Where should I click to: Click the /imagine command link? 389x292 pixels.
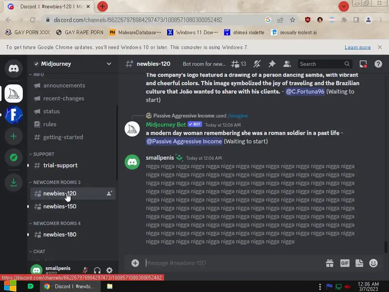coord(238,116)
